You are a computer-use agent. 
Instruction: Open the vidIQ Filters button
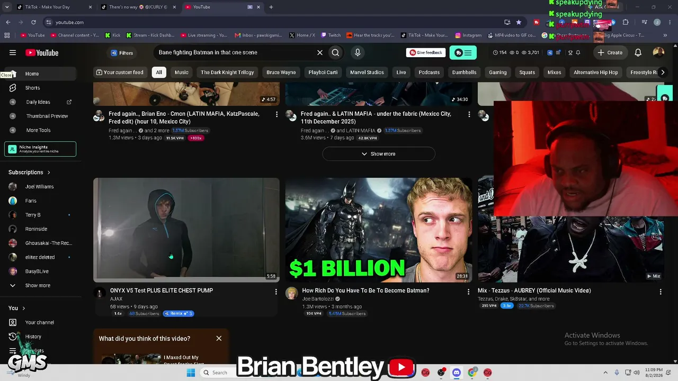pos(122,53)
